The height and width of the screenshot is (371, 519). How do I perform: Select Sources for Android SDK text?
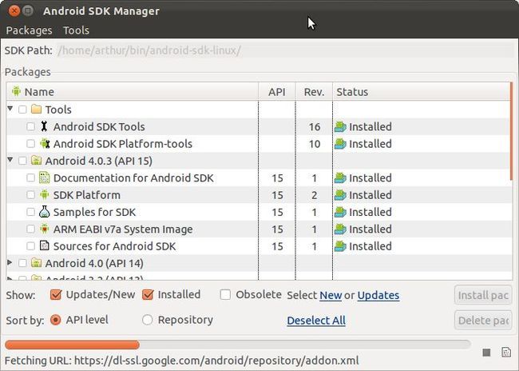coord(114,246)
